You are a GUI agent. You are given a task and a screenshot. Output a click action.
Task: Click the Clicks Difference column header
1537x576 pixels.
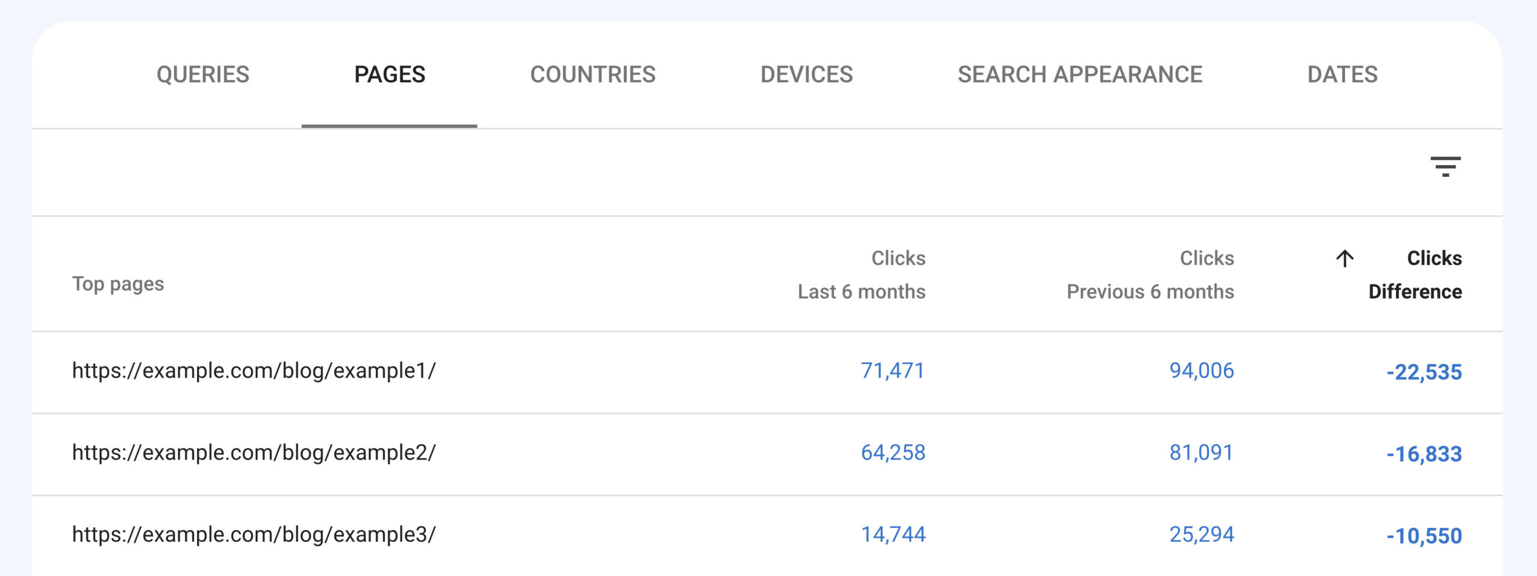pyautogui.click(x=1415, y=275)
